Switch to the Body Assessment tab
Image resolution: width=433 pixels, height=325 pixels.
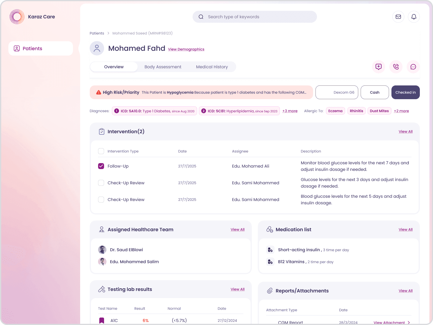[x=163, y=67]
